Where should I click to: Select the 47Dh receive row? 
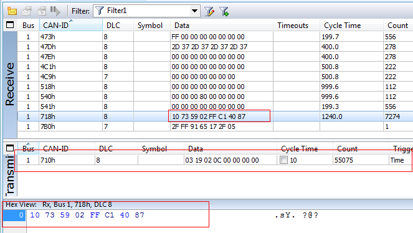215,47
